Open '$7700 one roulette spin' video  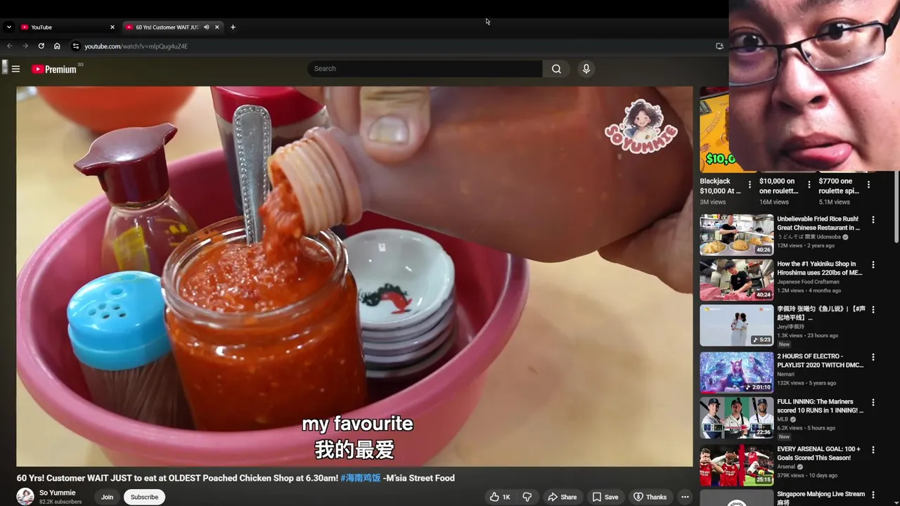[x=839, y=186]
